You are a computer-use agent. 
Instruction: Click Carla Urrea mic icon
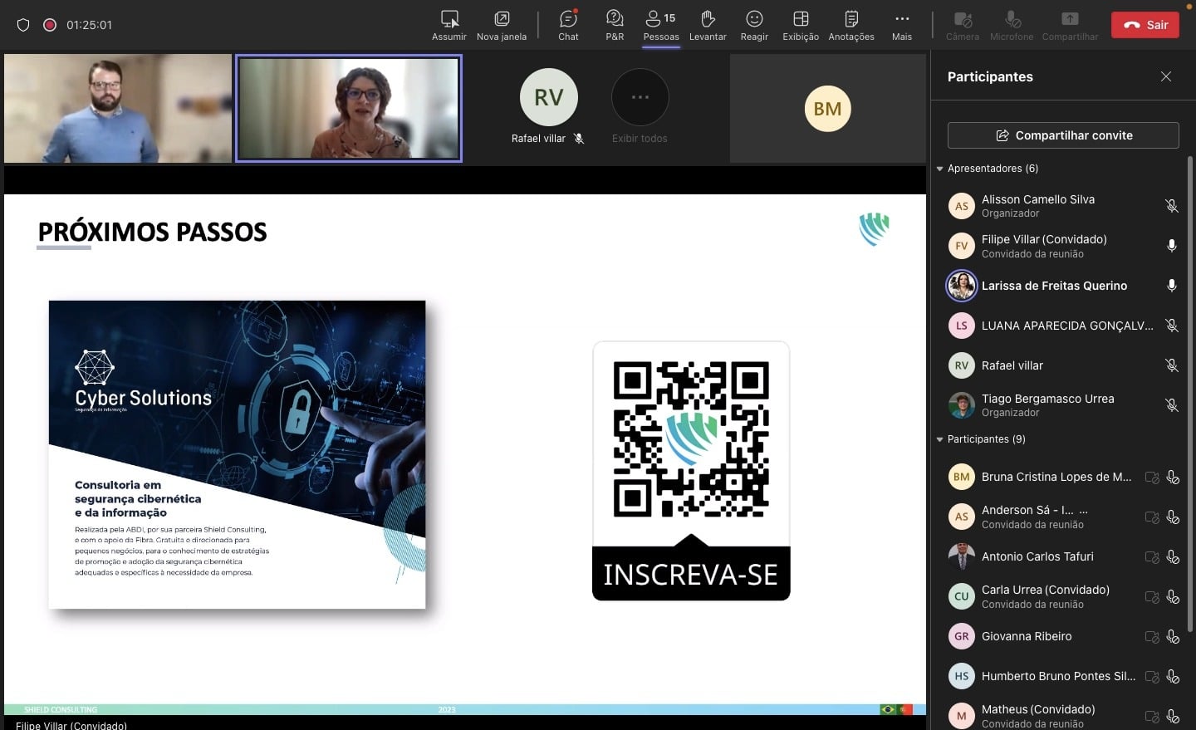[1173, 596]
